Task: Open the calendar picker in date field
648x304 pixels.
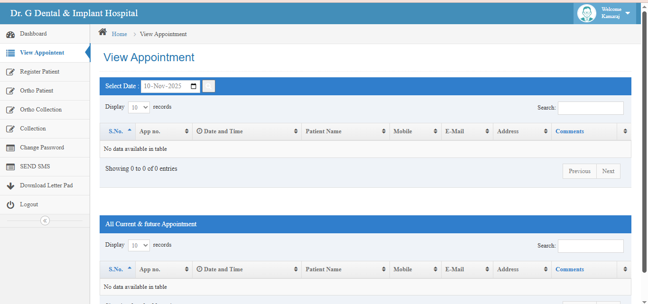Action: [194, 86]
